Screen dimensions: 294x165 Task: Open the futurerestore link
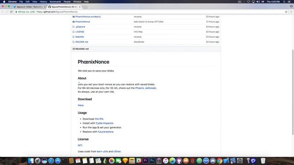pos(106,132)
